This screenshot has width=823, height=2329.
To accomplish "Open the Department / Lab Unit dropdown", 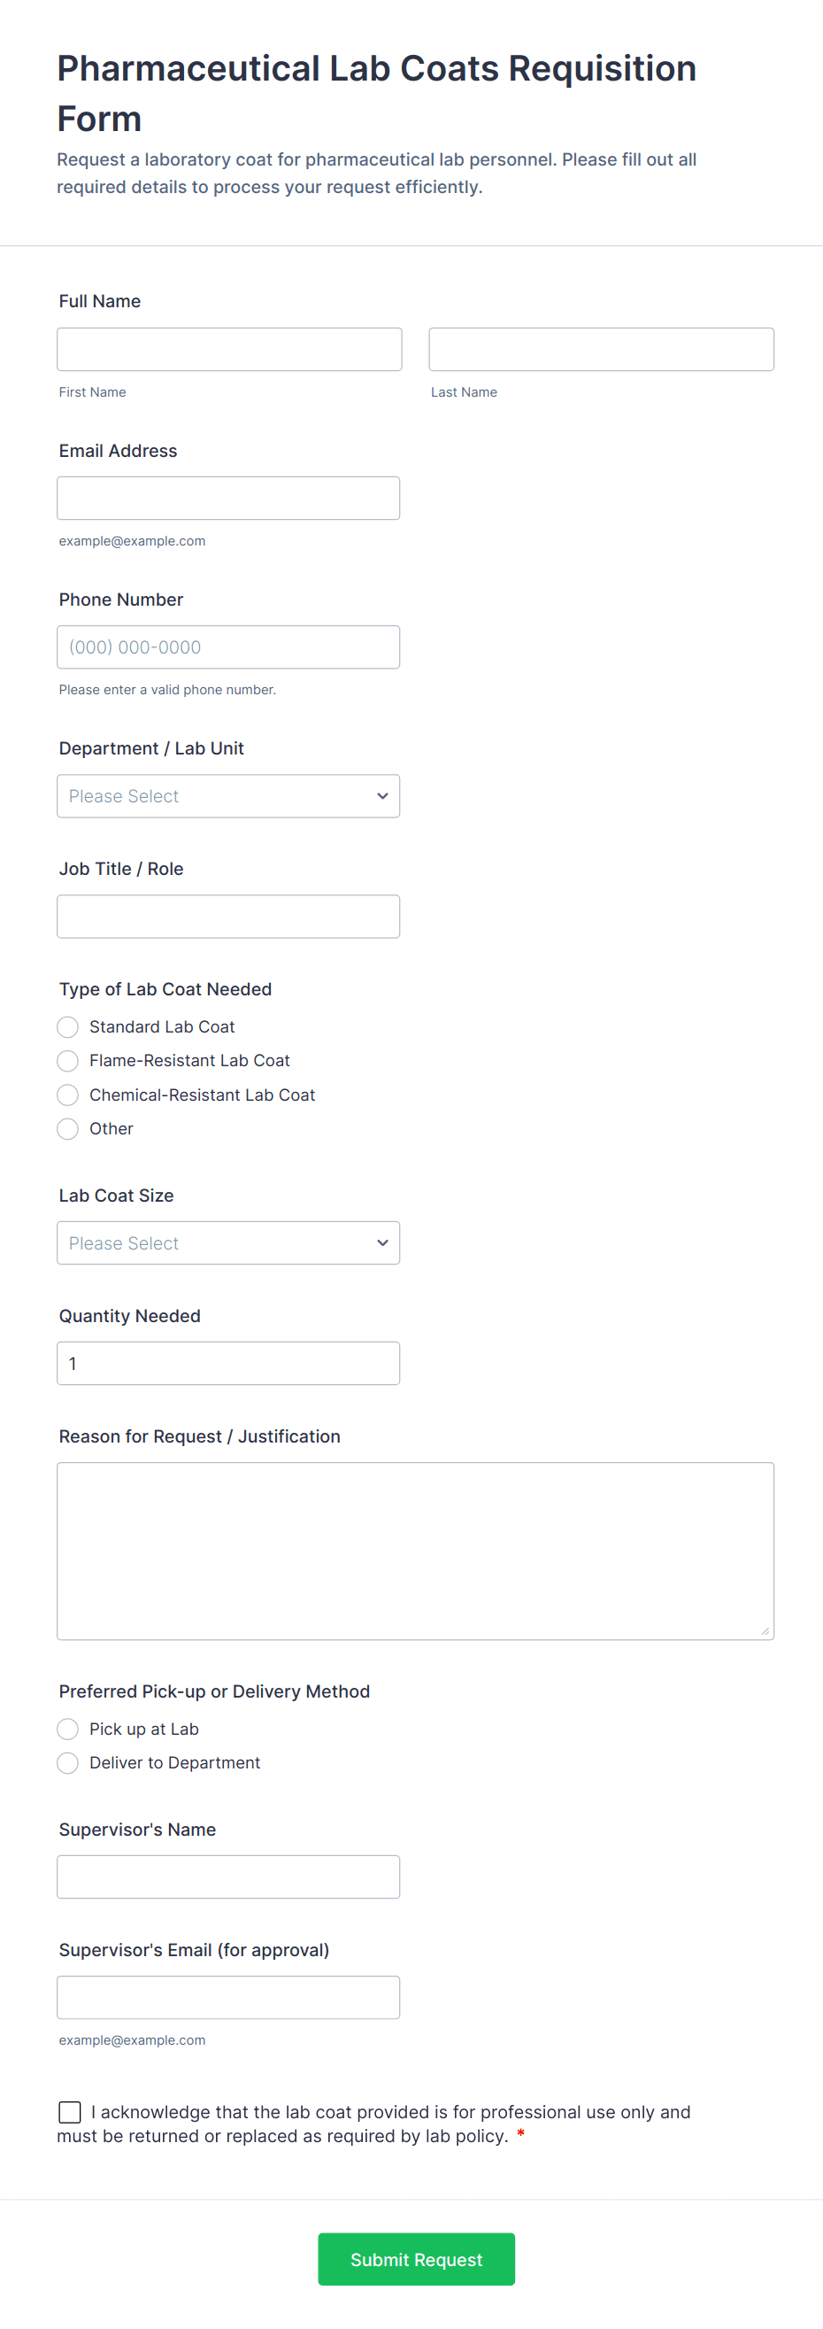I will 227,796.
